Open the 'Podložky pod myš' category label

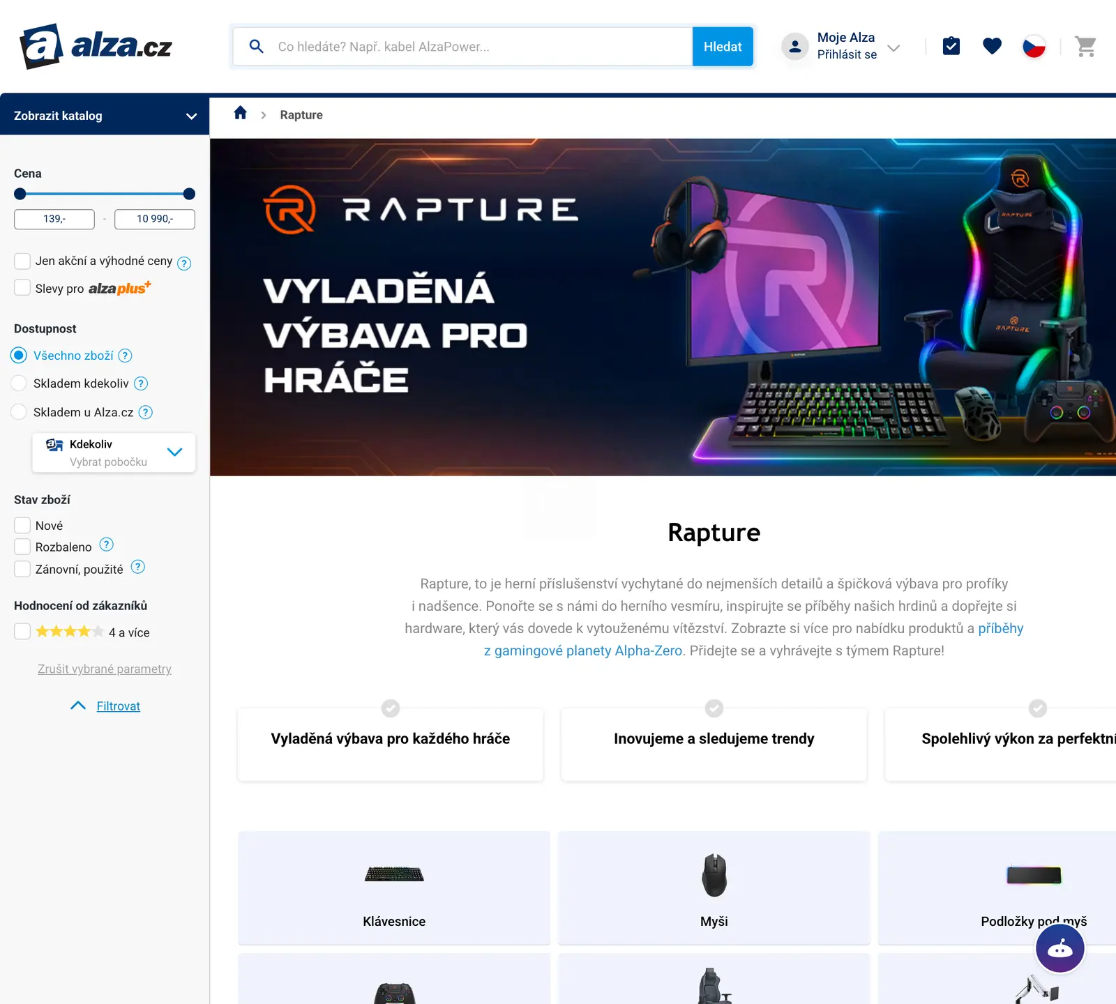(x=1034, y=921)
